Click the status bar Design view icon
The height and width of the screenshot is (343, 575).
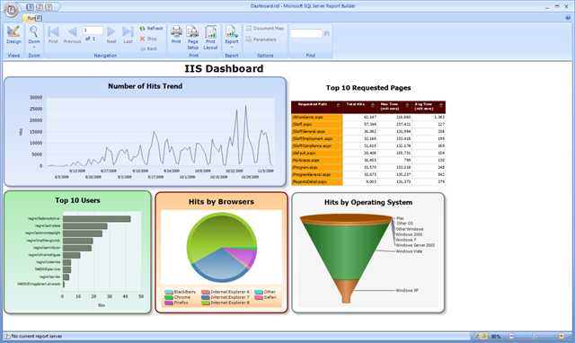[x=476, y=336]
